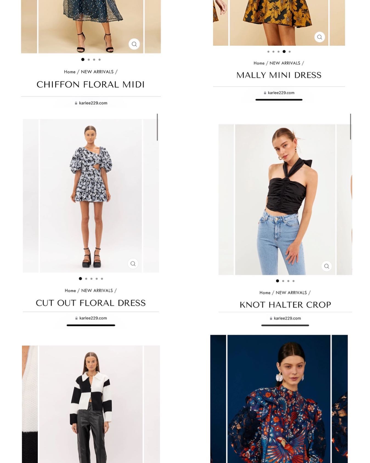Select the second carousel dot under Chiffon Floral Midi image
370x463 pixels.
pos(89,60)
